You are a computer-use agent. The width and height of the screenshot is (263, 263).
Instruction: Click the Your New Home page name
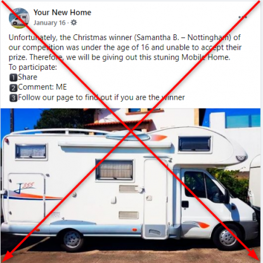coord(62,13)
